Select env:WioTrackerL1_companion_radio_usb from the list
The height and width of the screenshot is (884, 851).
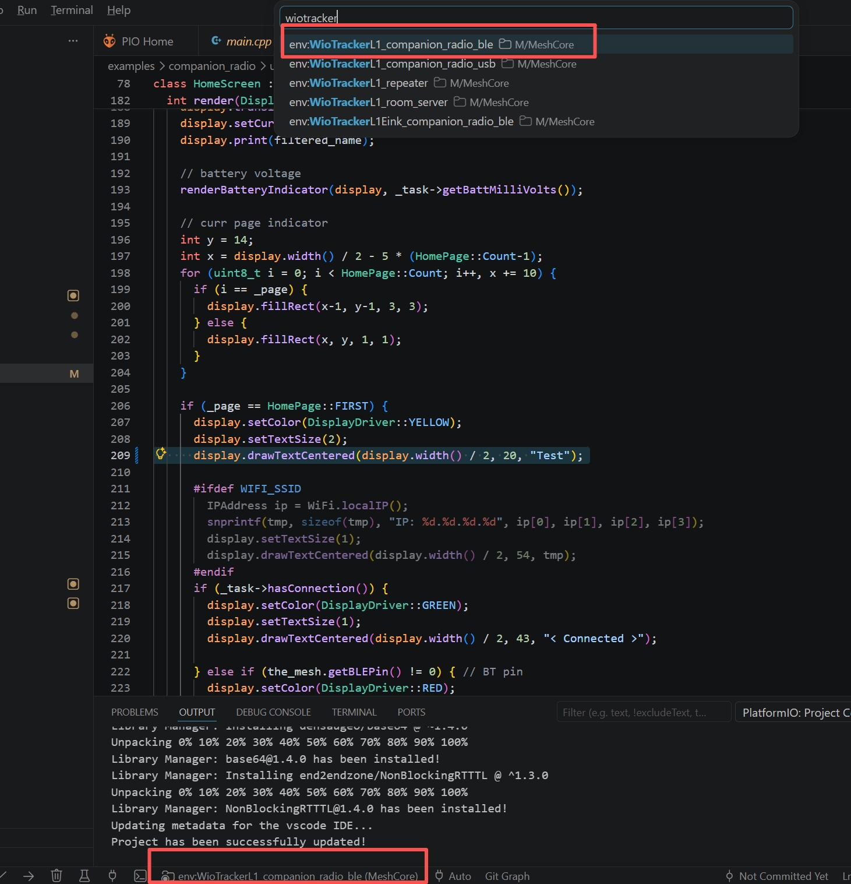[x=392, y=64]
